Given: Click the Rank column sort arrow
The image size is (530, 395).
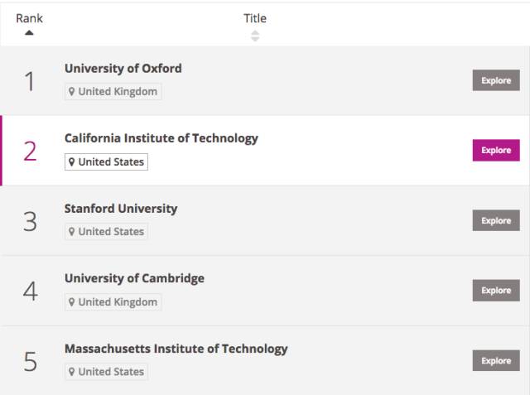Looking at the screenshot, I should (x=29, y=33).
